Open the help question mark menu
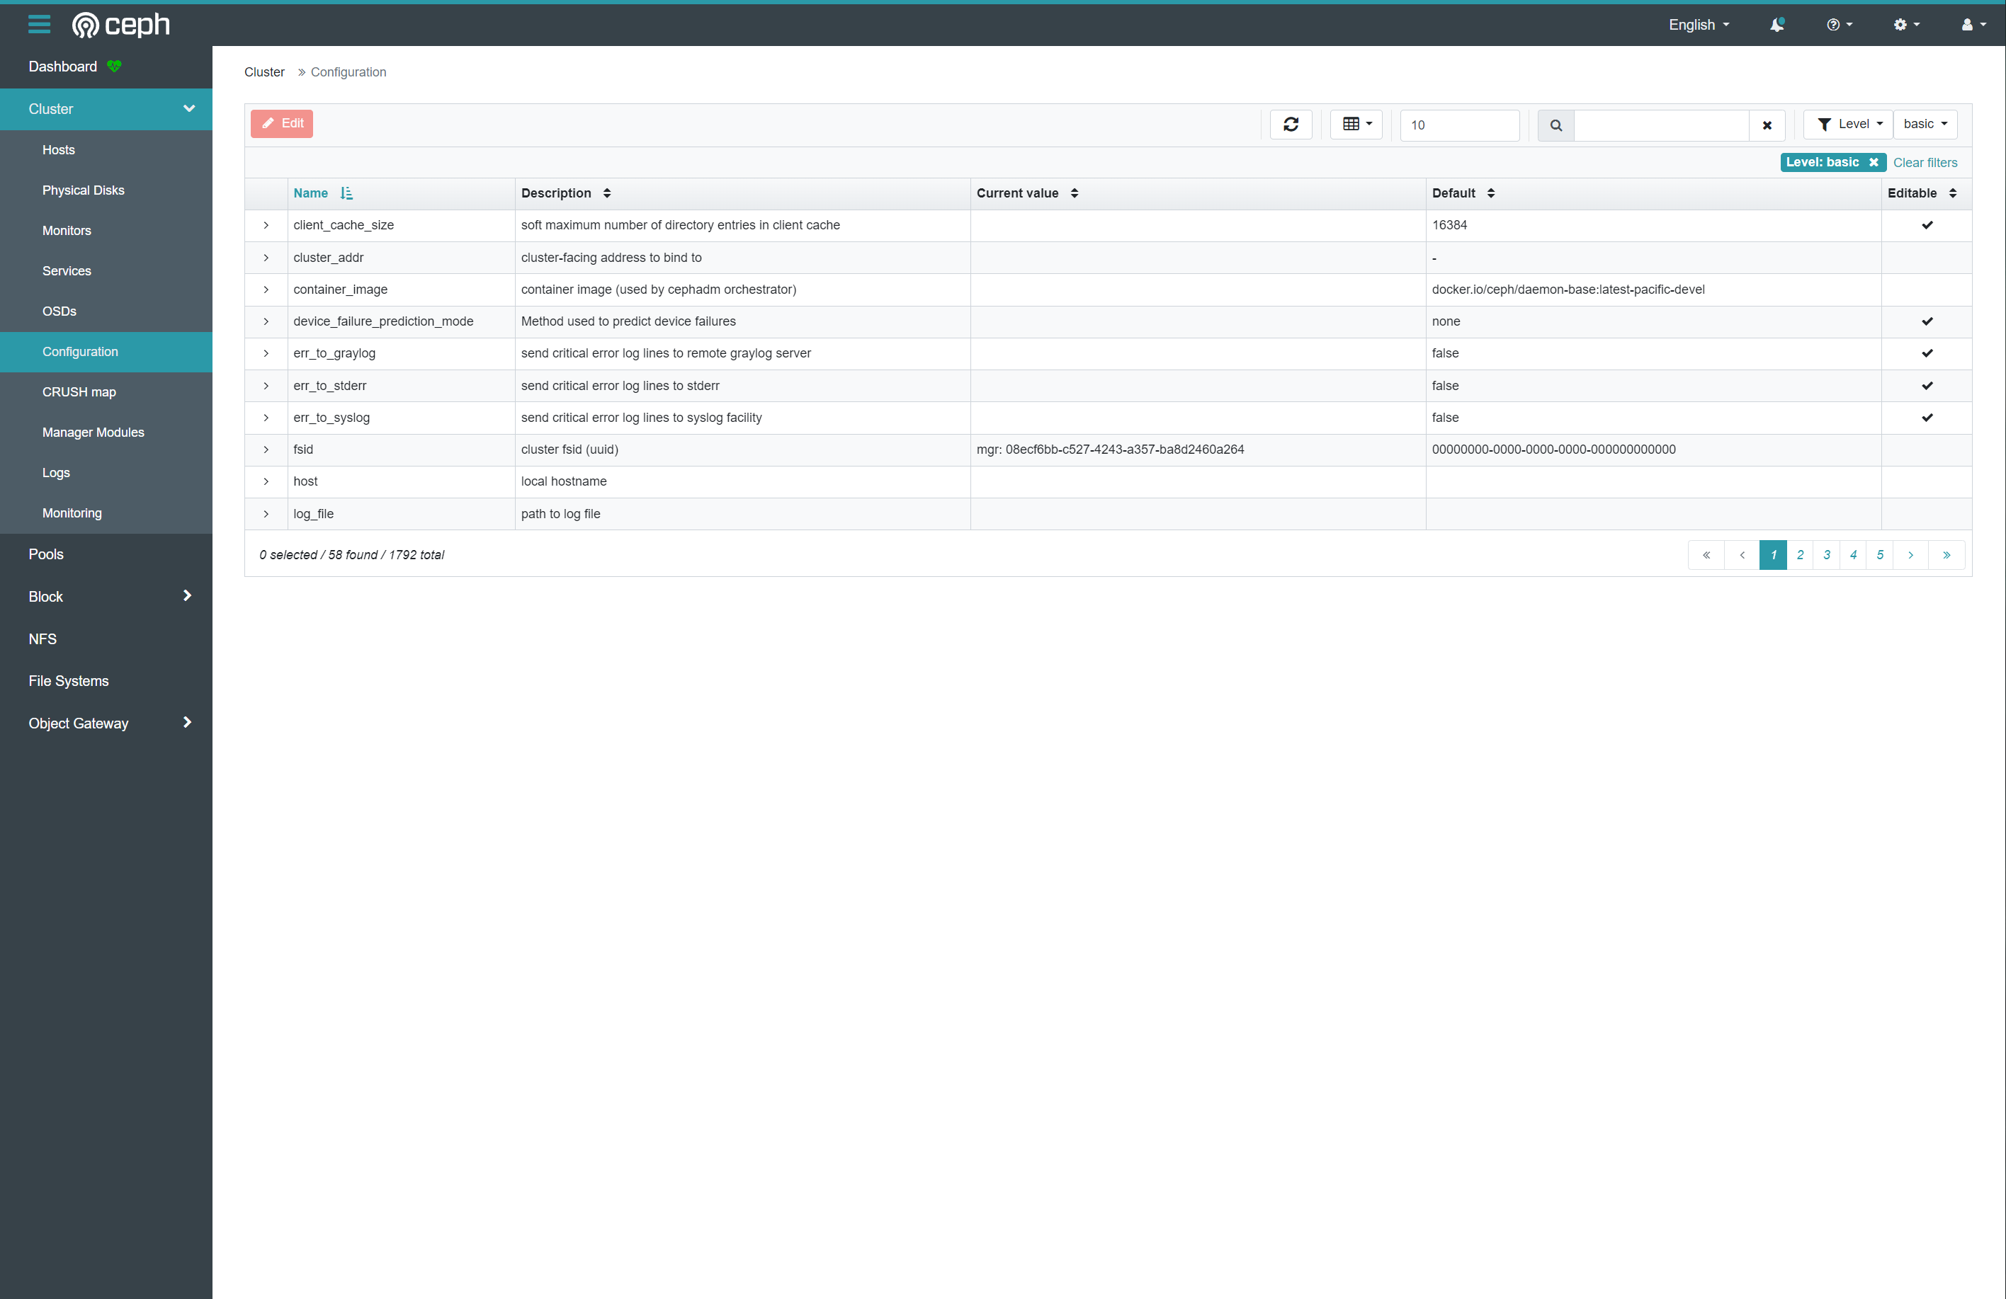This screenshot has width=2006, height=1299. (x=1838, y=25)
